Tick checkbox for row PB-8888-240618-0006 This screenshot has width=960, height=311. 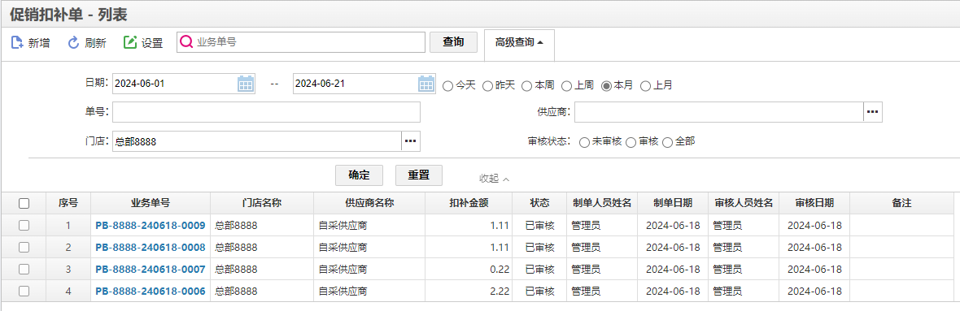(x=24, y=292)
